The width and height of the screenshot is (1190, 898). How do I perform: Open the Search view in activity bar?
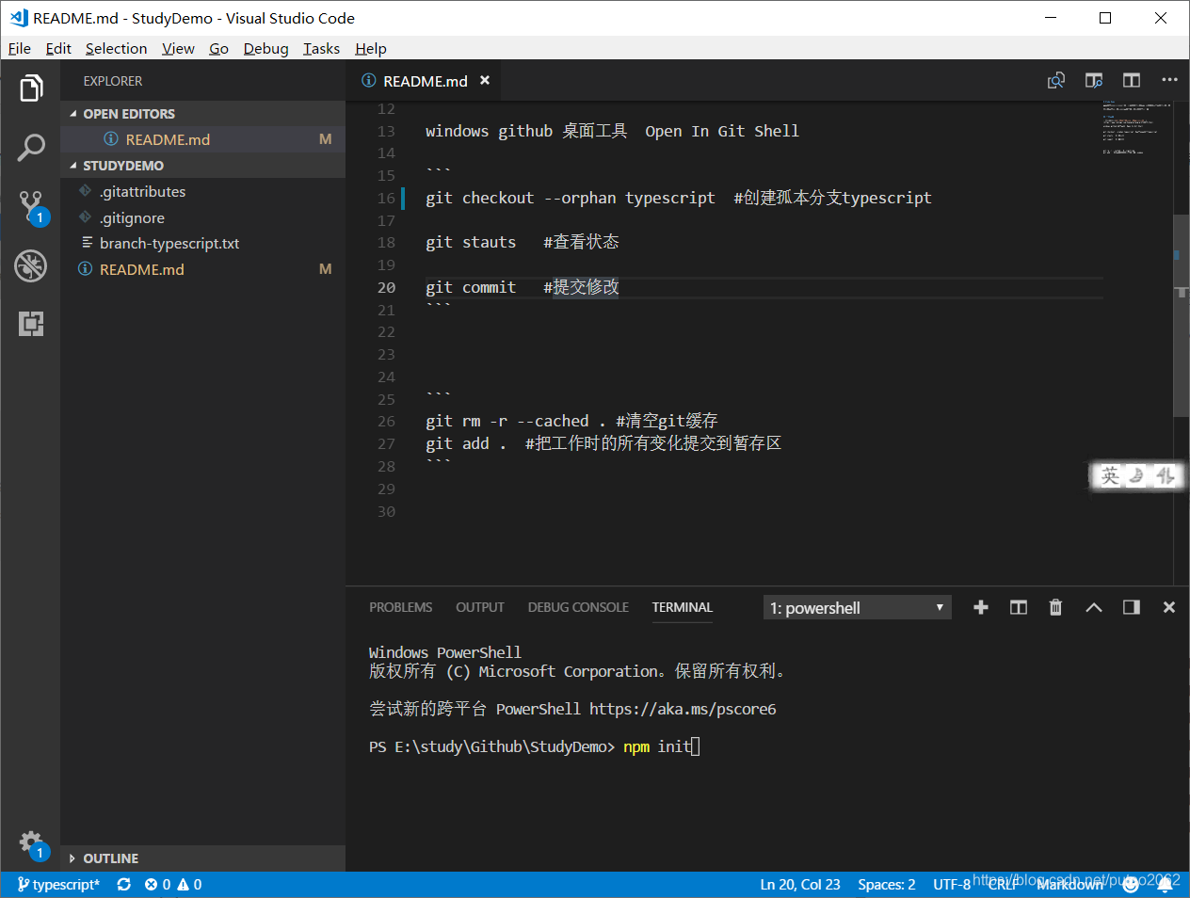(x=31, y=147)
